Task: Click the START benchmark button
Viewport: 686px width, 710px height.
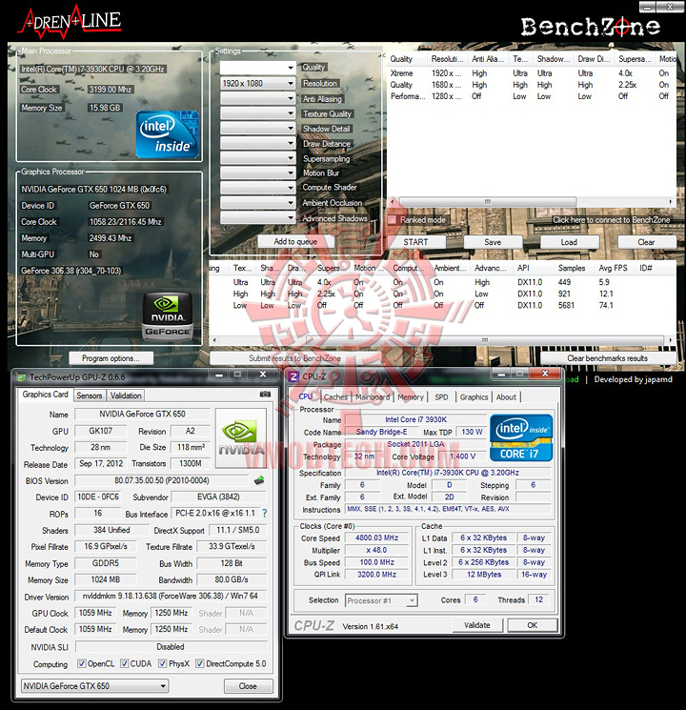Action: pos(415,242)
